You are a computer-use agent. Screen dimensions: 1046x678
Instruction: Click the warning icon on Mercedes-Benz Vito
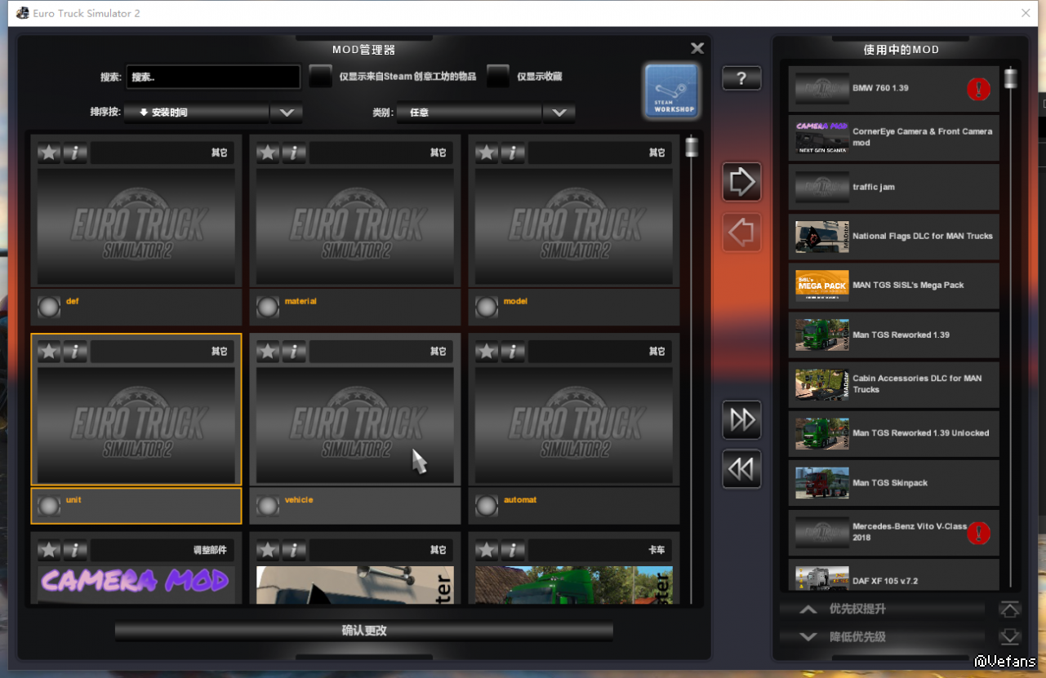coord(978,534)
